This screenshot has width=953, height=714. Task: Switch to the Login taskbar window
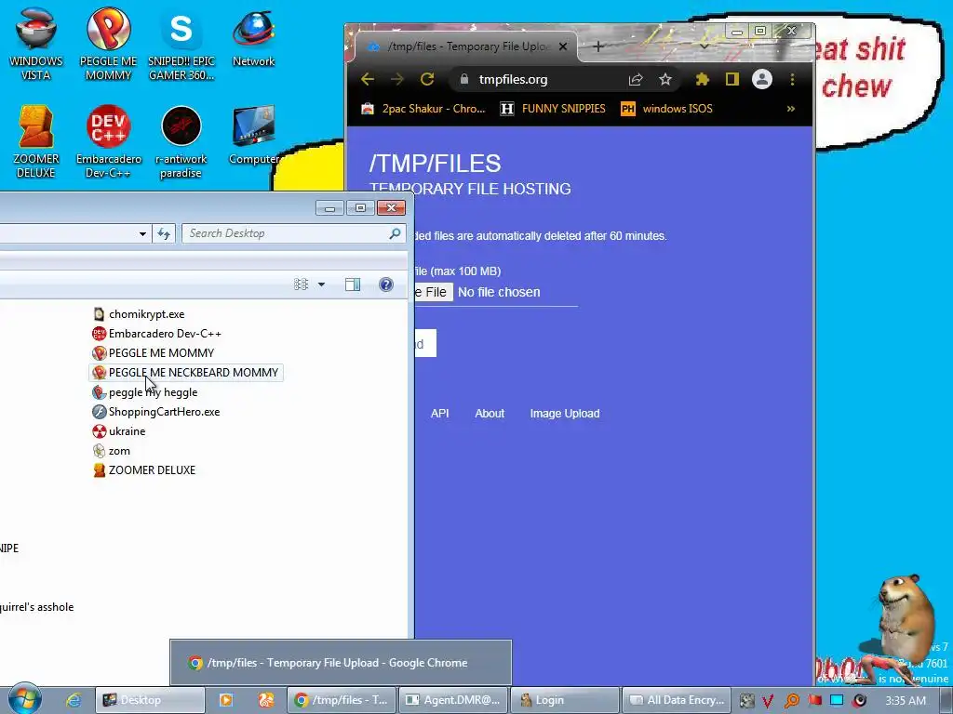pos(565,700)
